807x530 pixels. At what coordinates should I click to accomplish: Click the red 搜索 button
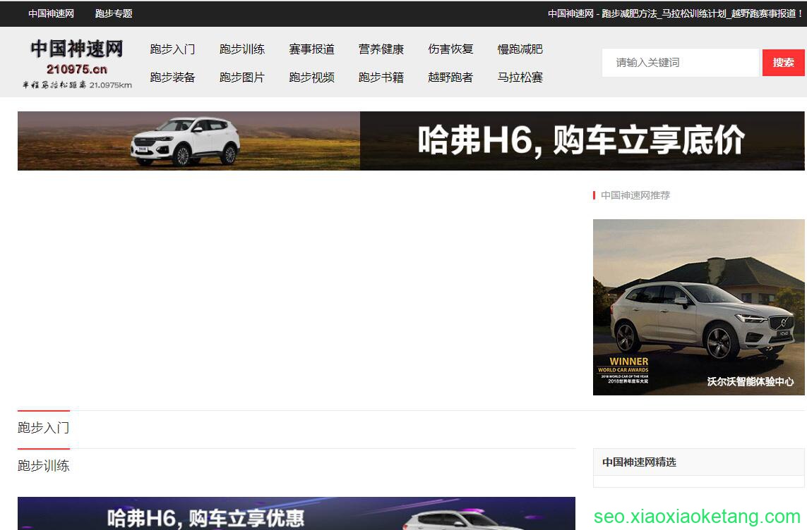pos(783,63)
